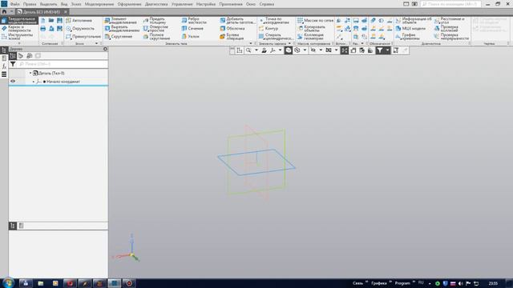Viewport: 513px width, 288px height.
Task: Open orientation dropdown arrow in view toolbar
Action: pyautogui.click(x=280, y=50)
